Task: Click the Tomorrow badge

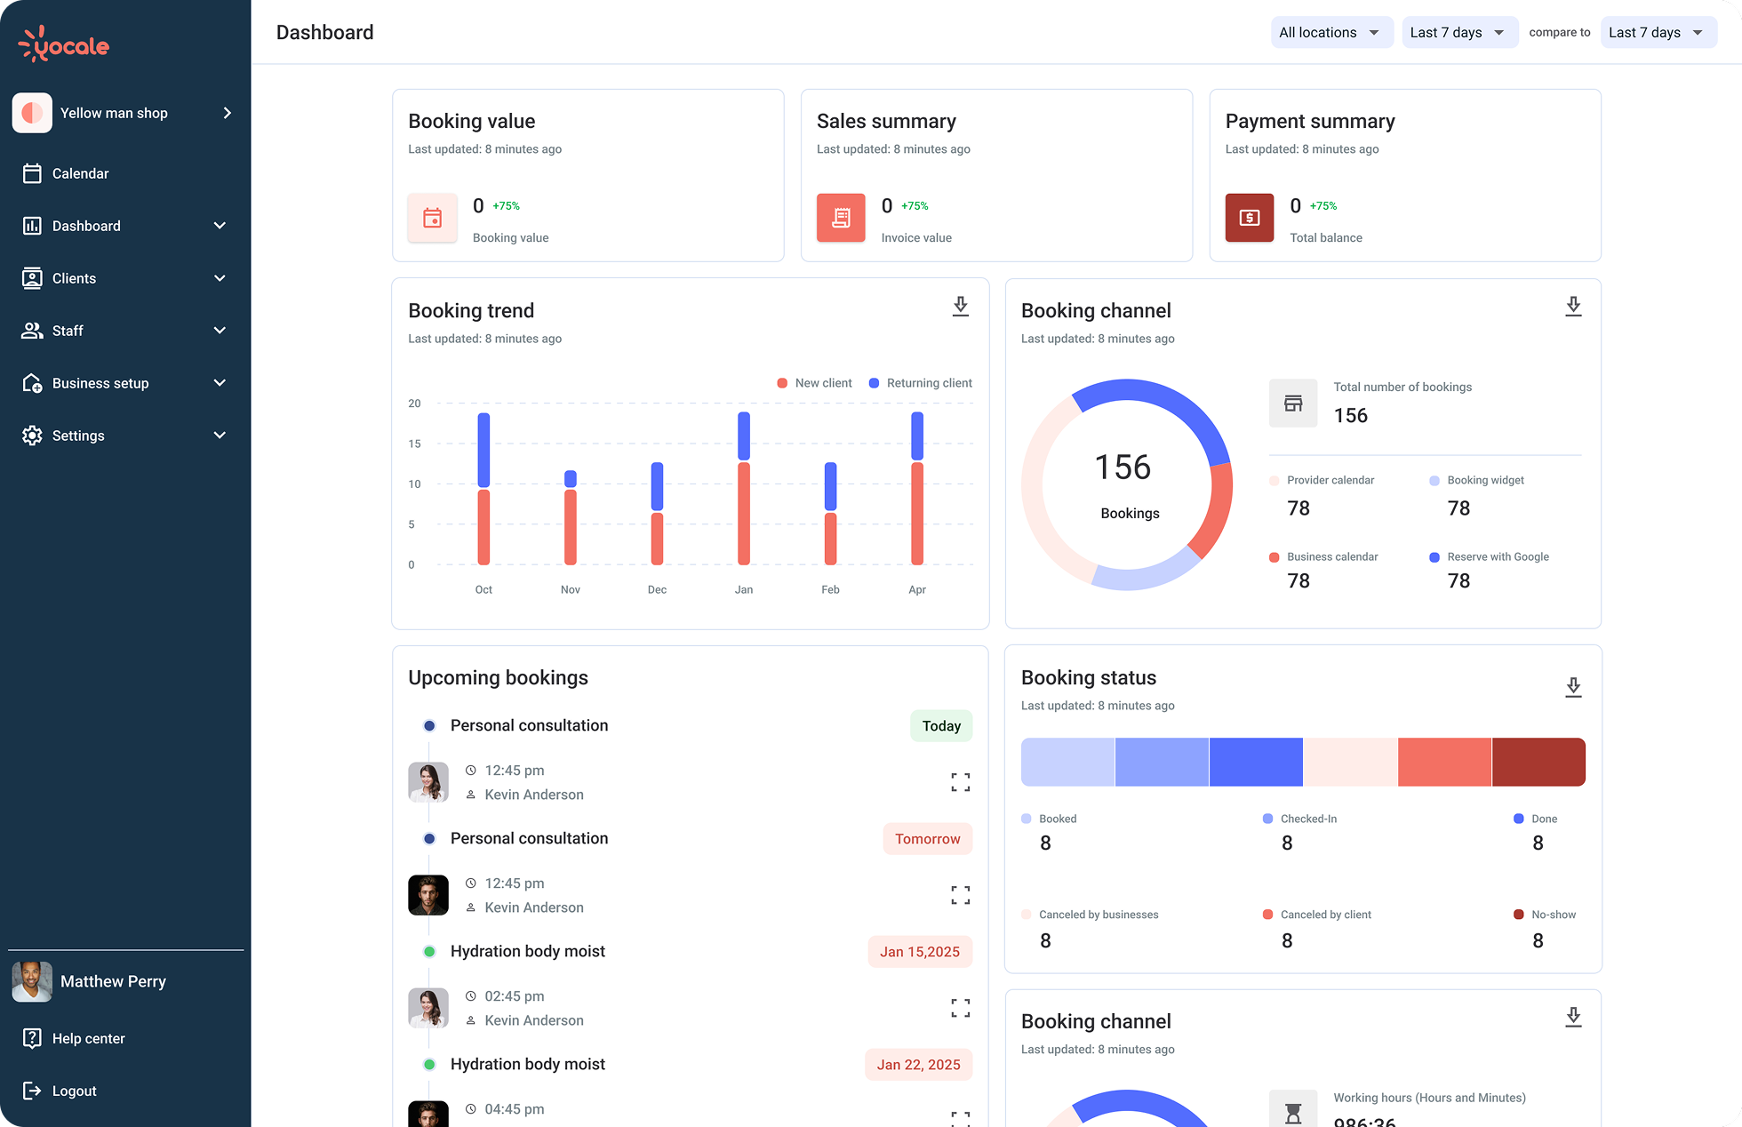Action: 928,839
